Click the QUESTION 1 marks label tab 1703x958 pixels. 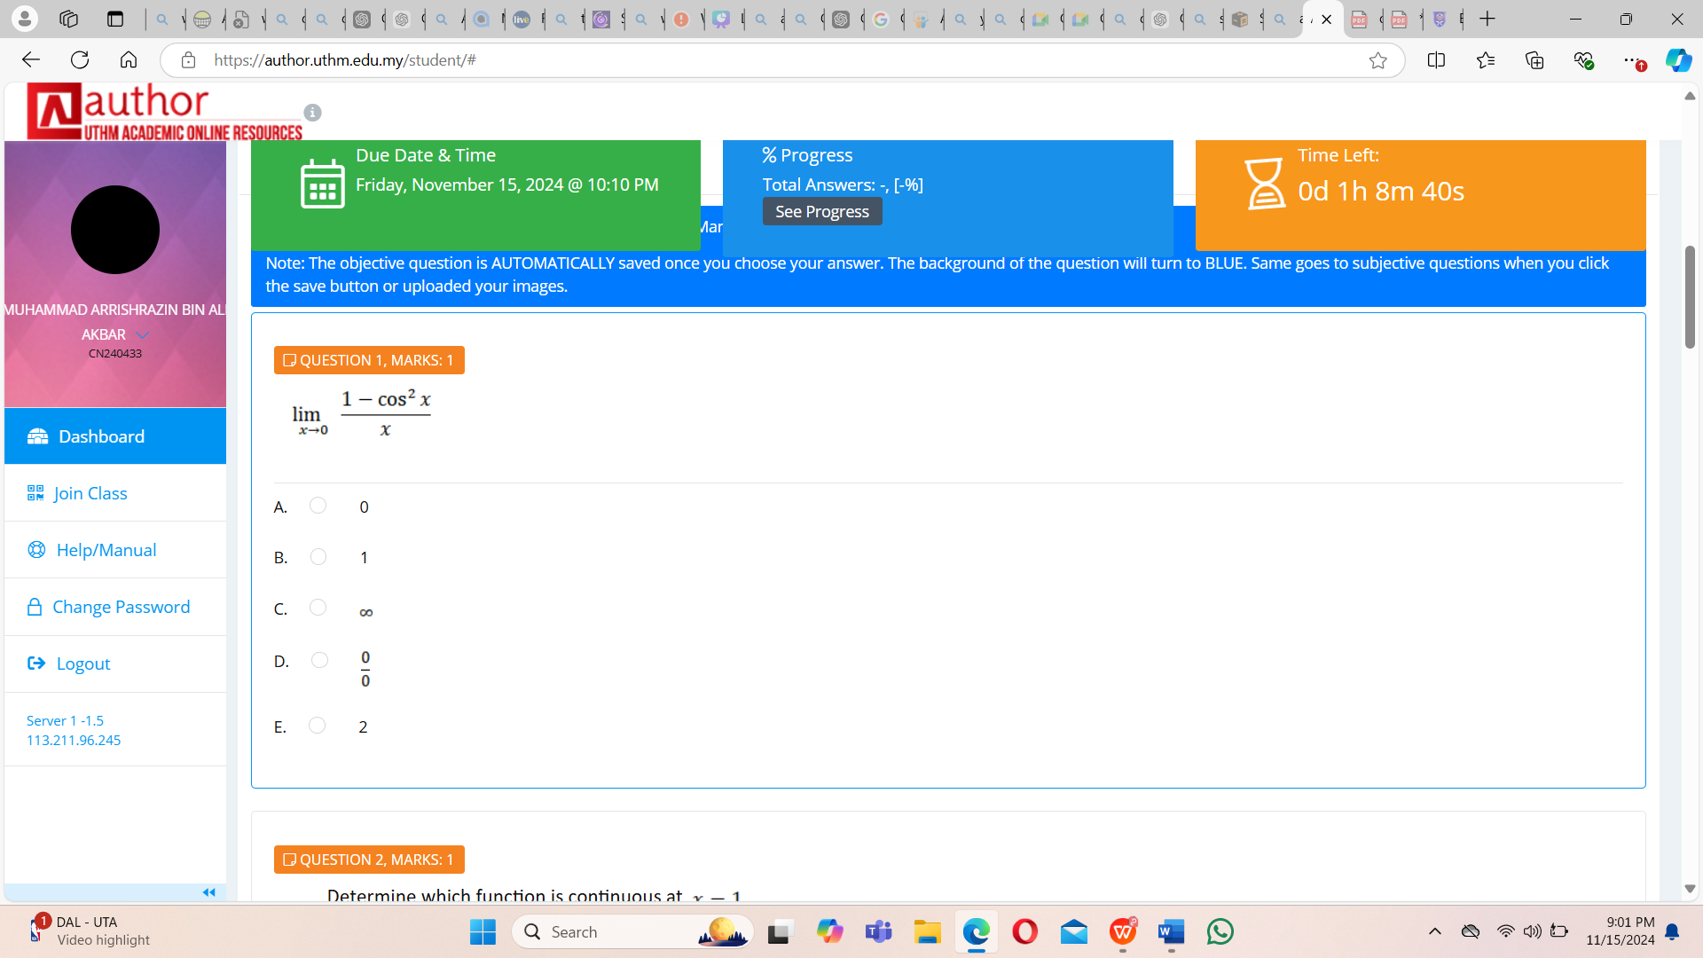coord(368,360)
